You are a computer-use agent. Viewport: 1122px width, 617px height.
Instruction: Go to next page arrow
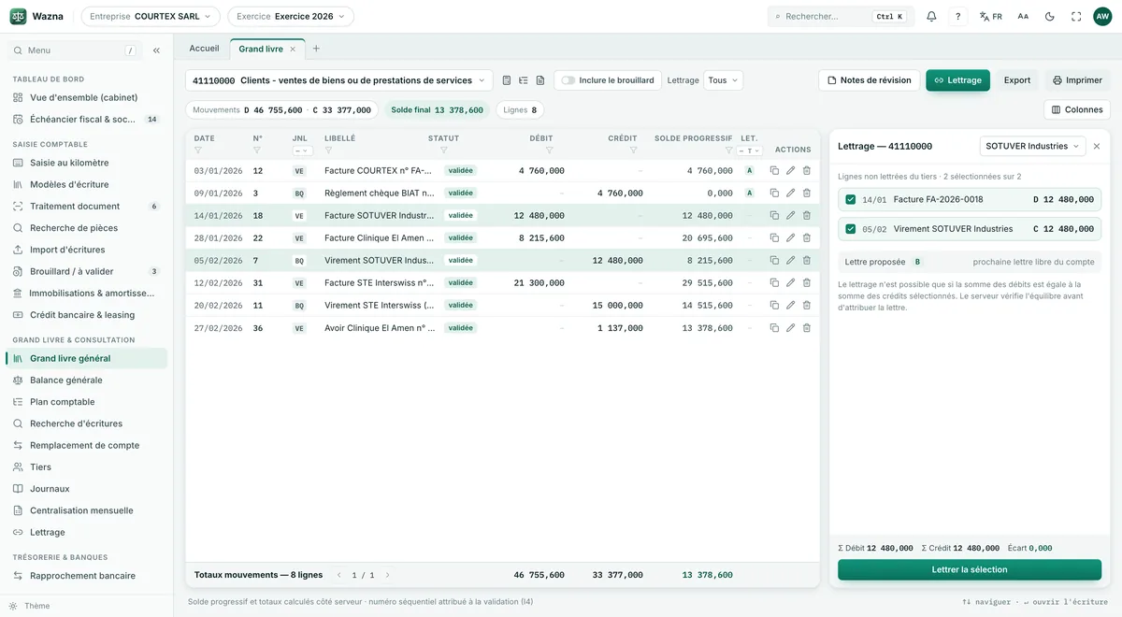tap(388, 575)
